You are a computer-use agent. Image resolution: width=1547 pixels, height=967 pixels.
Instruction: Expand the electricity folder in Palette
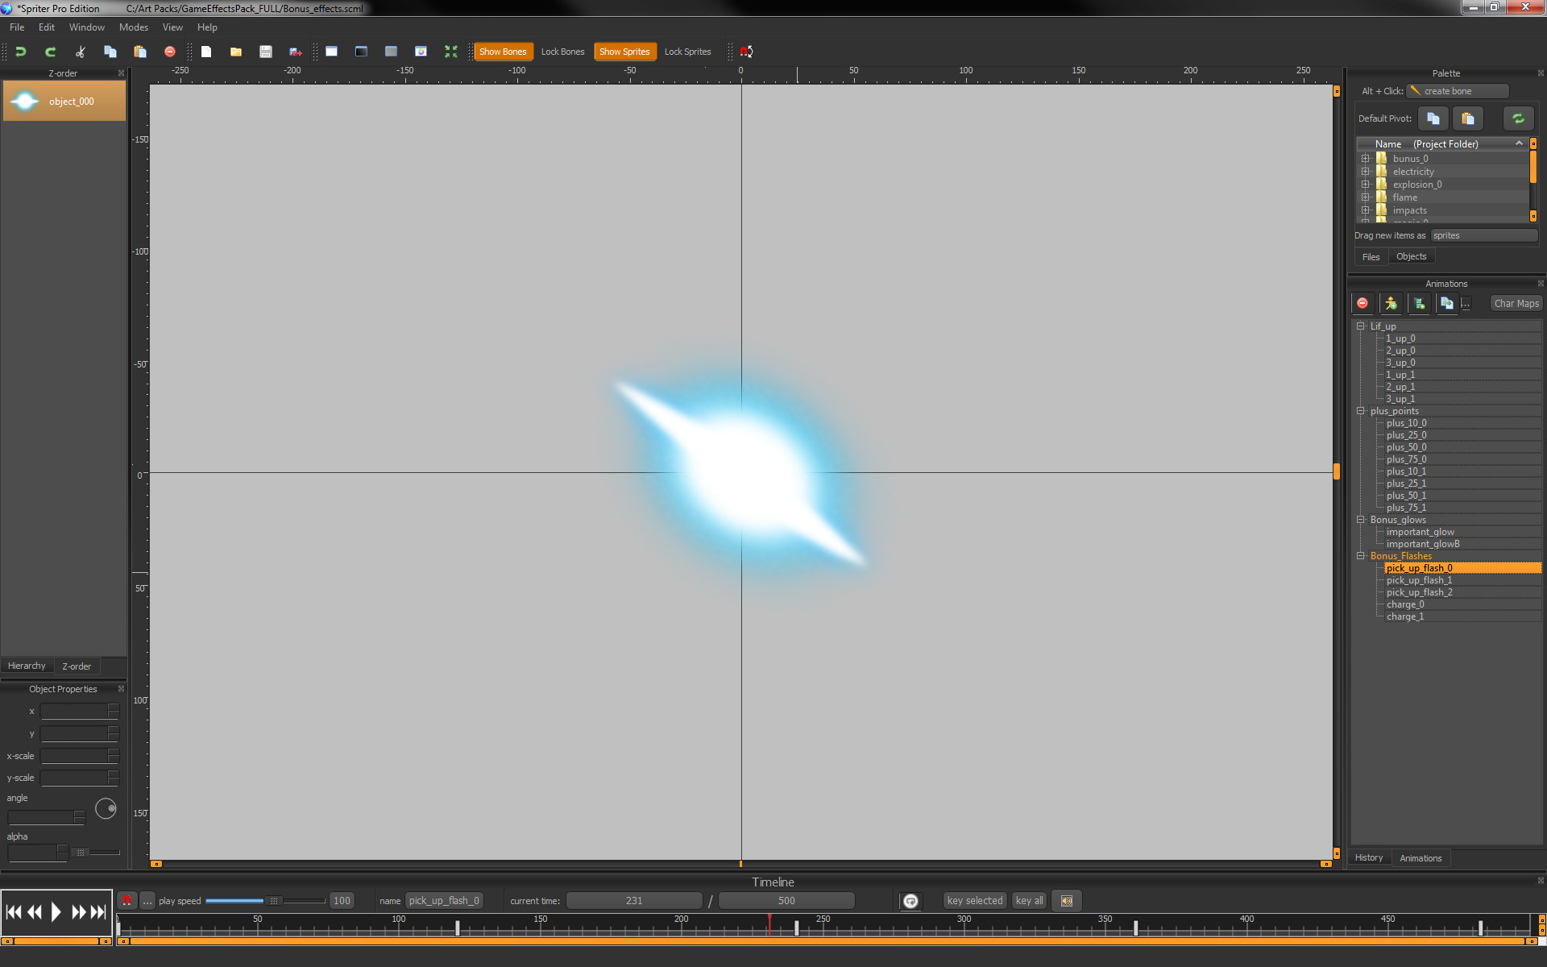pyautogui.click(x=1365, y=171)
